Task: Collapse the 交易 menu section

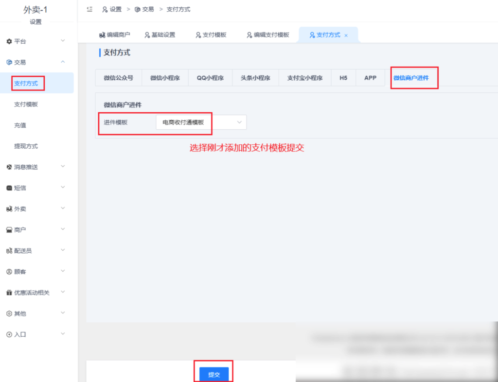Action: (x=62, y=62)
